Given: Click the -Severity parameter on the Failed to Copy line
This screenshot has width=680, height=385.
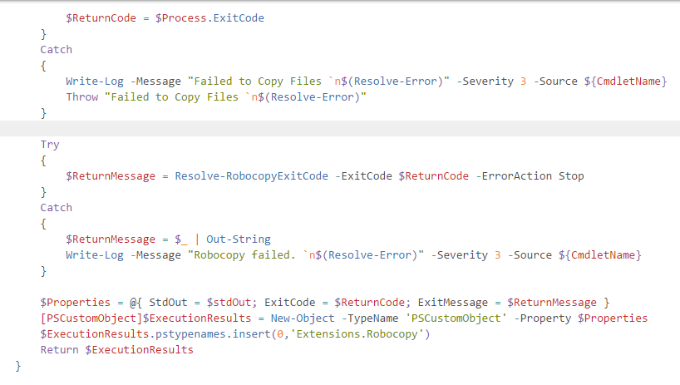Looking at the screenshot, I should pos(485,81).
